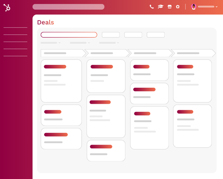Open the phone calling icon
This screenshot has height=179, width=223.
(152, 7)
